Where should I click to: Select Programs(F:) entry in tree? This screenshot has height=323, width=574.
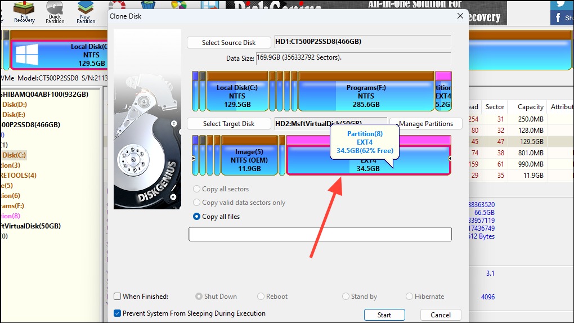pos(12,206)
